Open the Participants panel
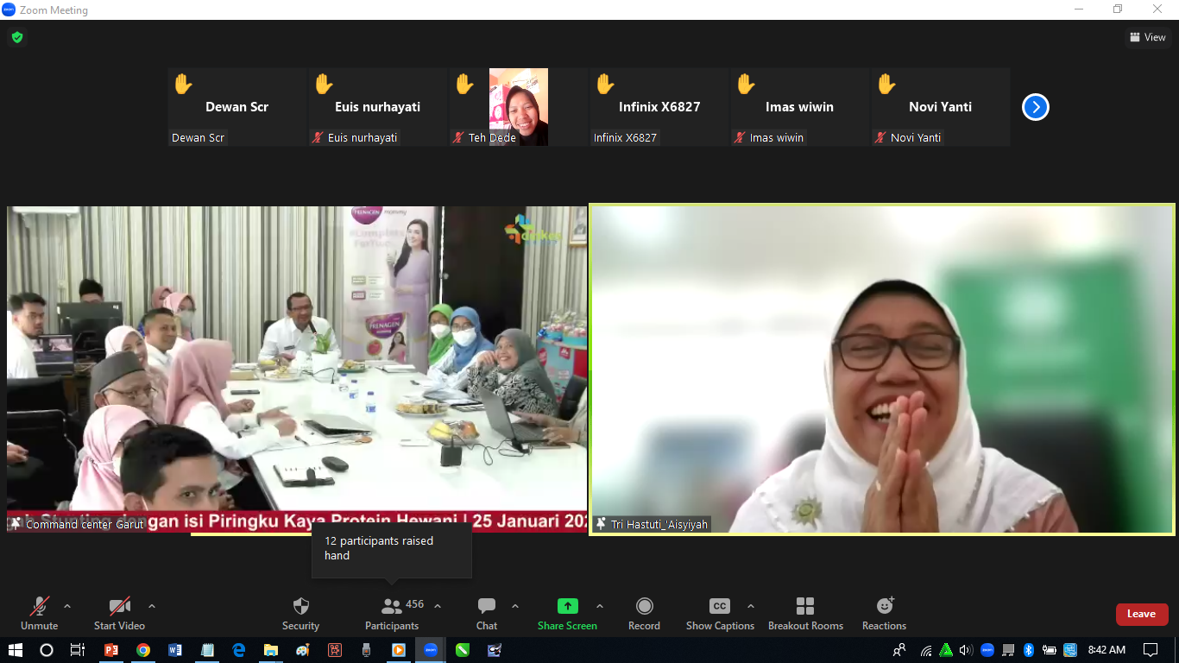The height and width of the screenshot is (663, 1179). point(393,607)
